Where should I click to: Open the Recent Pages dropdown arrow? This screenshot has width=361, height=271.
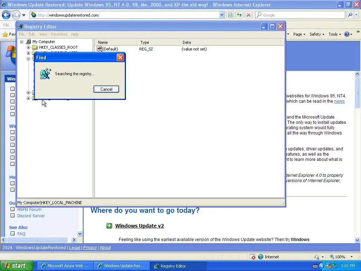[x=24, y=15]
